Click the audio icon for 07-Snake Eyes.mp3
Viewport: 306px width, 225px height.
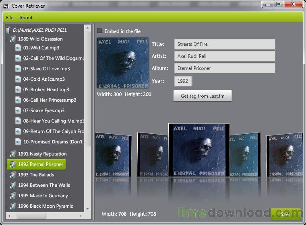pos(18,110)
